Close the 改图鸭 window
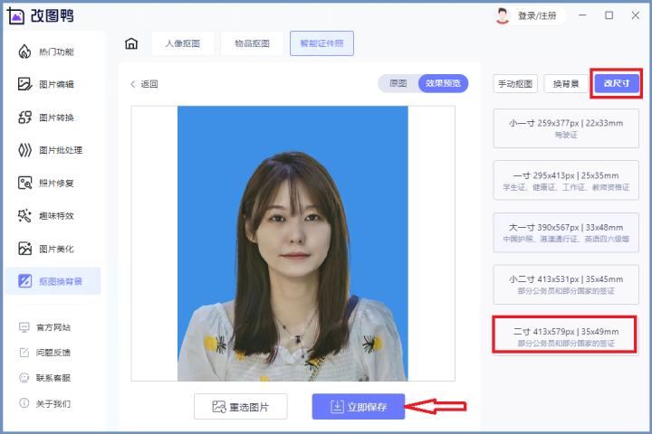 click(x=636, y=15)
